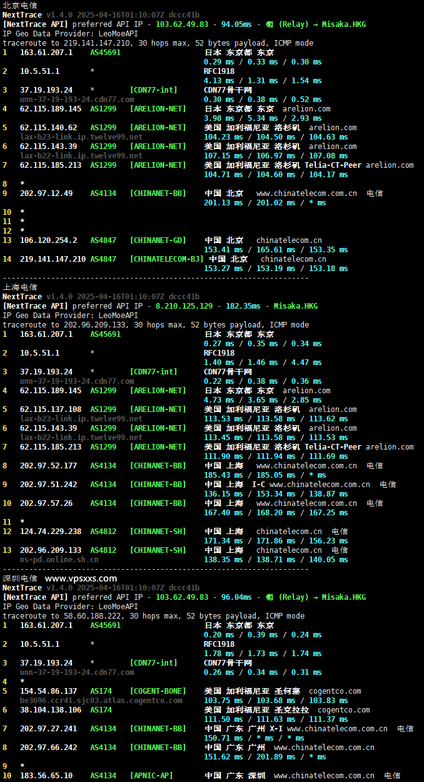424x782 pixels.
Task: Select hop IP 38.104.138.106
Action: 51,710
